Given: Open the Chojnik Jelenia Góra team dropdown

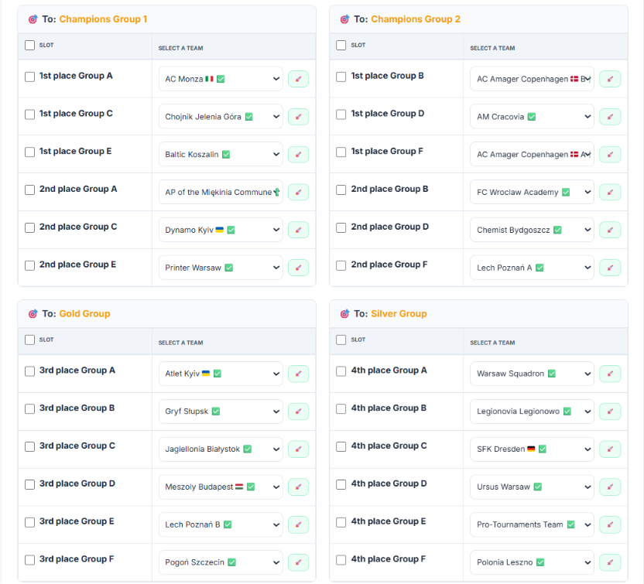Looking at the screenshot, I should [221, 117].
